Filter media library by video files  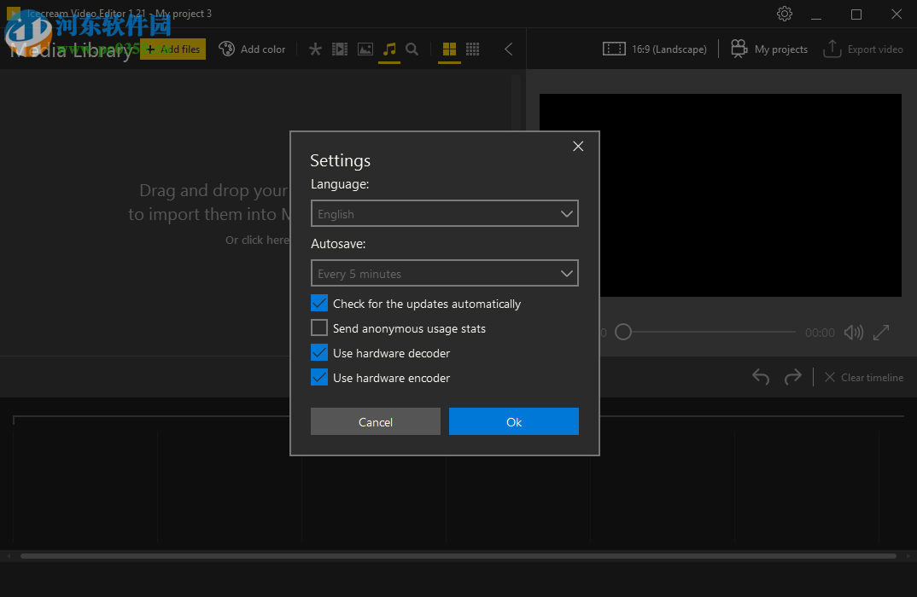pos(340,49)
